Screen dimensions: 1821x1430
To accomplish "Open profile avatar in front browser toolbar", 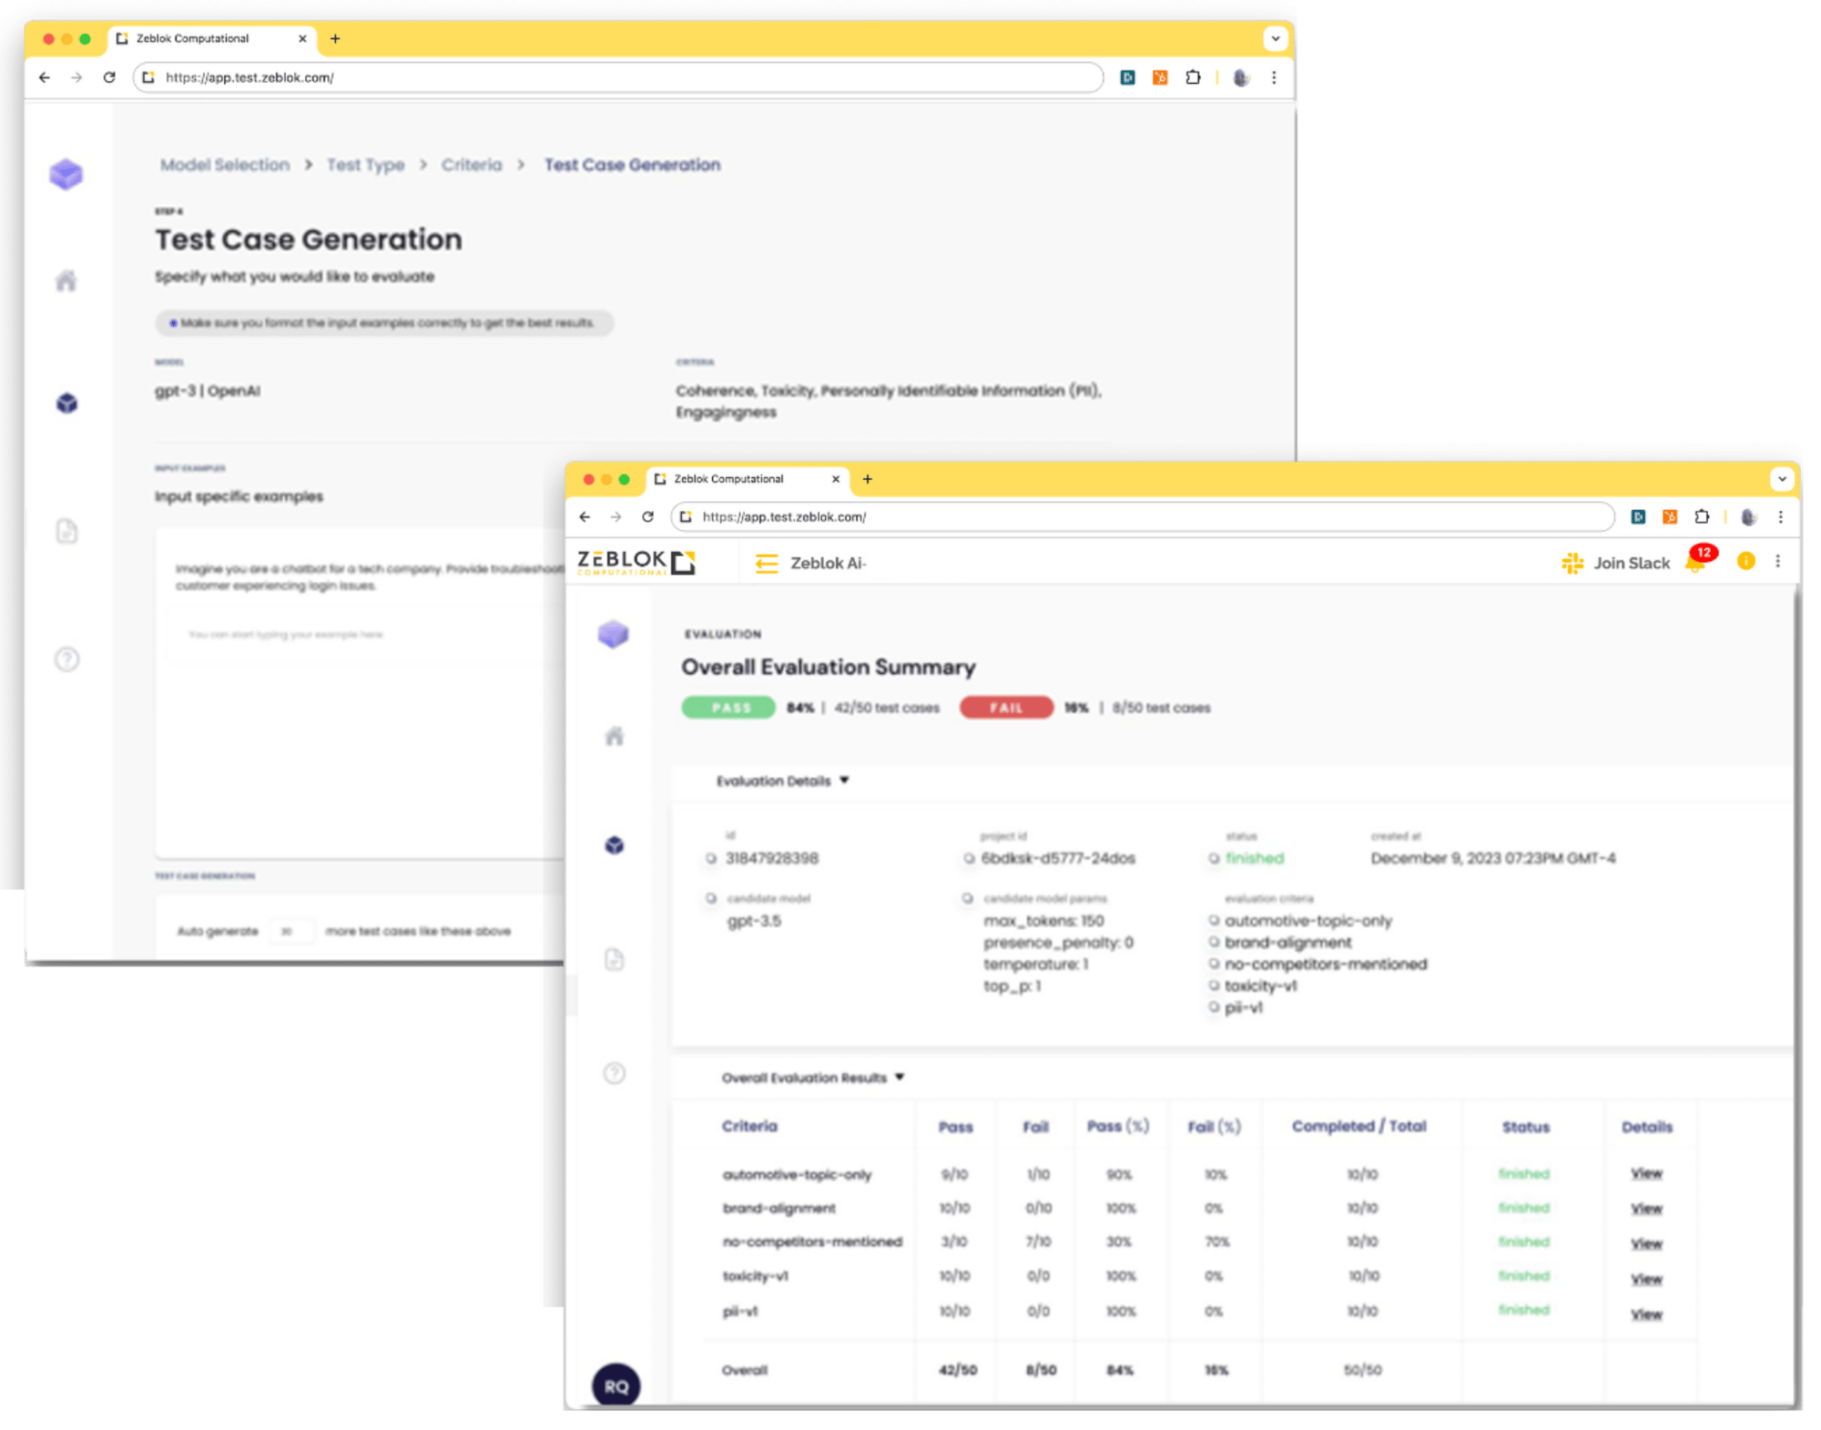I will click(x=1748, y=516).
